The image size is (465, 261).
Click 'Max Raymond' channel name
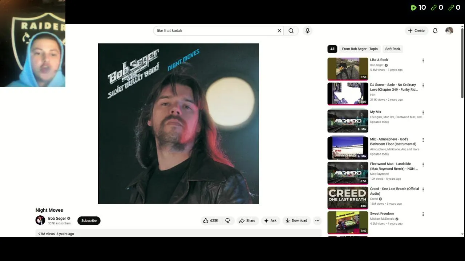coord(379,174)
